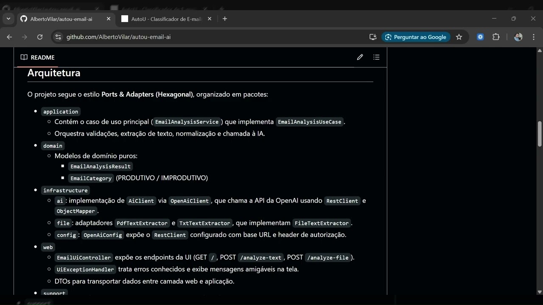This screenshot has height=305, width=543.
Task: Open the Chrome profile avatar
Action: tap(518, 37)
